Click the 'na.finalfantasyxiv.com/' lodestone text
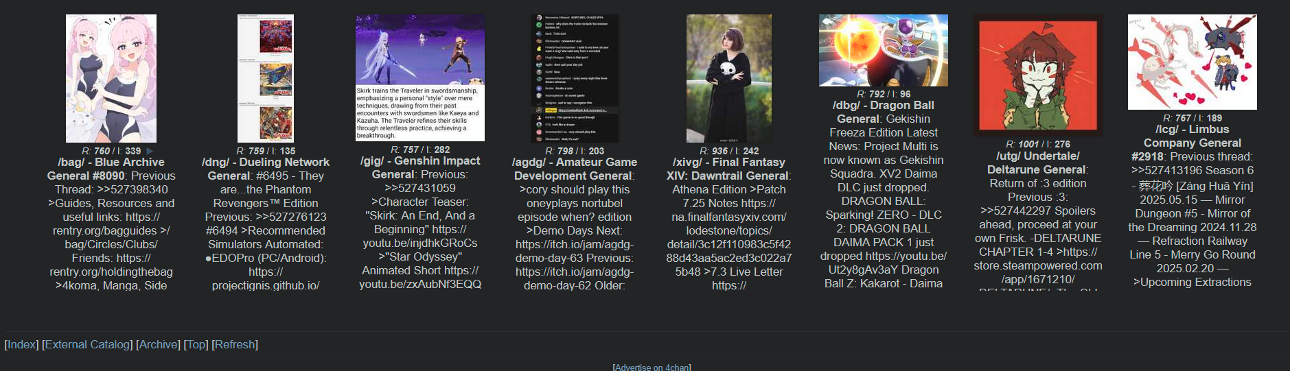This screenshot has height=371, width=1290. pyautogui.click(x=729, y=217)
